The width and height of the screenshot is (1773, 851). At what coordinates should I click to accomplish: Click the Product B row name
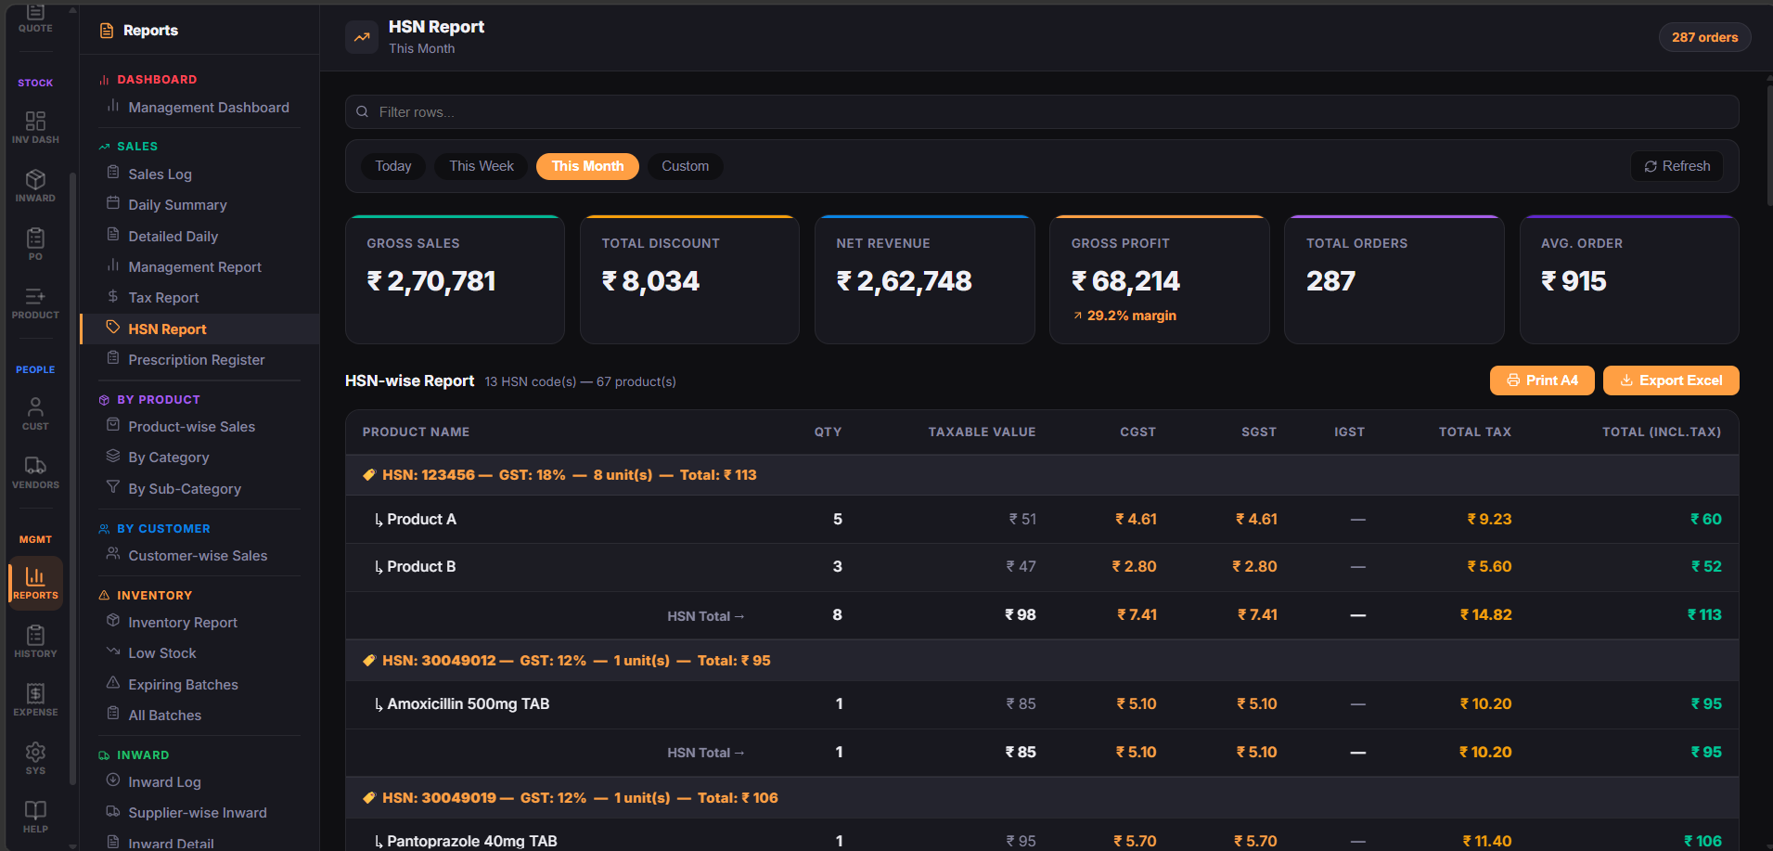pyautogui.click(x=421, y=567)
